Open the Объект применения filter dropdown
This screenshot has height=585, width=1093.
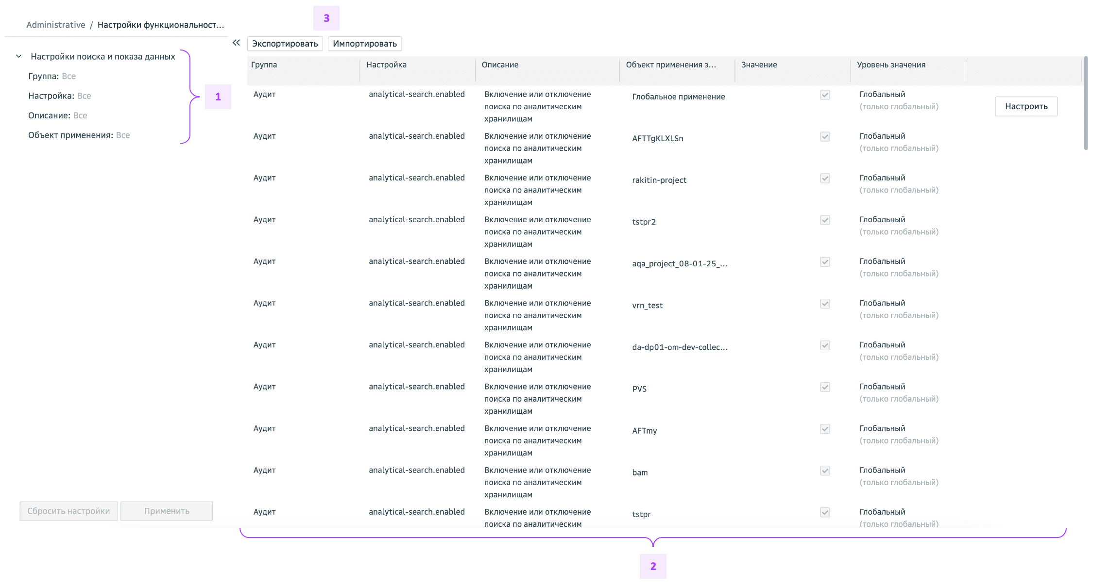(122, 135)
